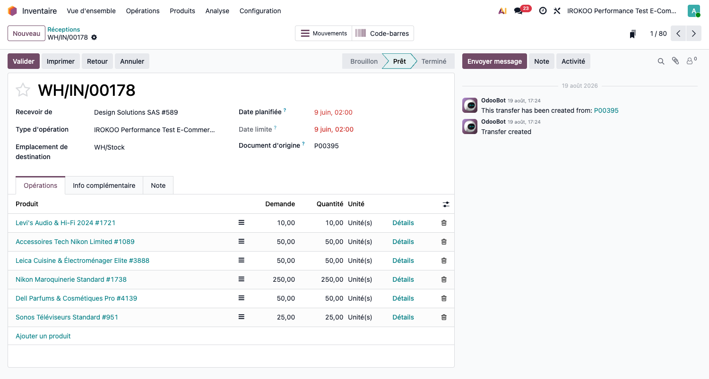This screenshot has width=709, height=379.
Task: Open optional columns settings icon
Action: [x=446, y=204]
